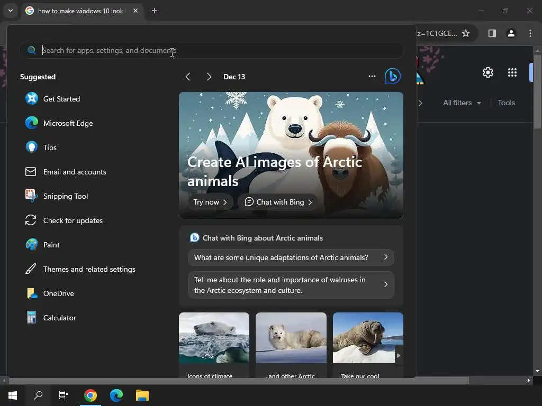
Task: Launch the Calculator app
Action: (x=51, y=318)
